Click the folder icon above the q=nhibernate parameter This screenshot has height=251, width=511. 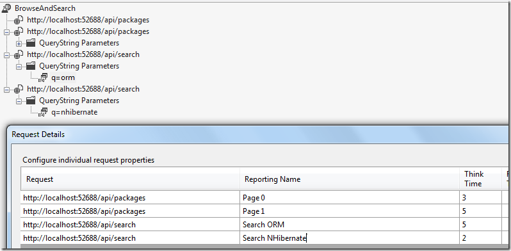[31, 101]
